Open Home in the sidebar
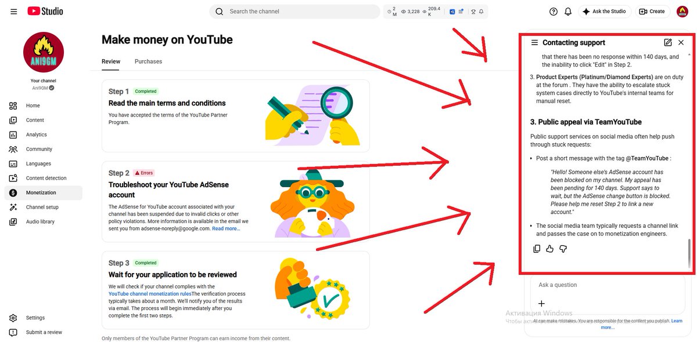 [x=44, y=105]
